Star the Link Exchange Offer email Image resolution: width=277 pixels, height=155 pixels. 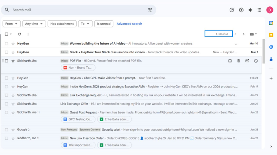13,104
